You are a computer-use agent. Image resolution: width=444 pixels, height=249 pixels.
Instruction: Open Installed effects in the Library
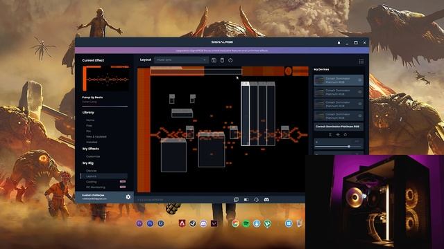pos(92,142)
